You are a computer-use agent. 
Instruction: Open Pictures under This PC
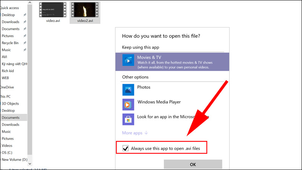click(x=8, y=138)
